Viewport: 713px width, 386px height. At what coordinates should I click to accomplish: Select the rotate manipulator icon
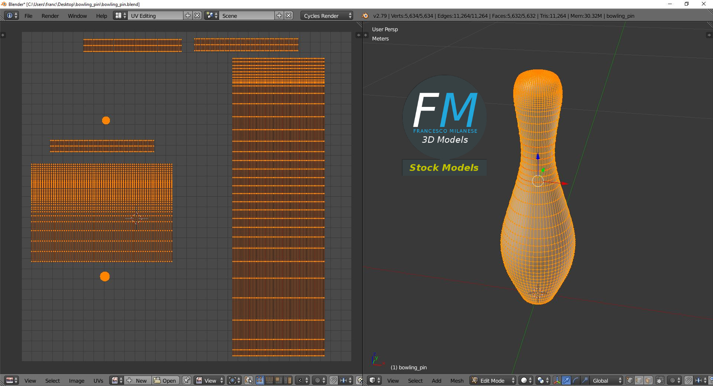coord(575,380)
